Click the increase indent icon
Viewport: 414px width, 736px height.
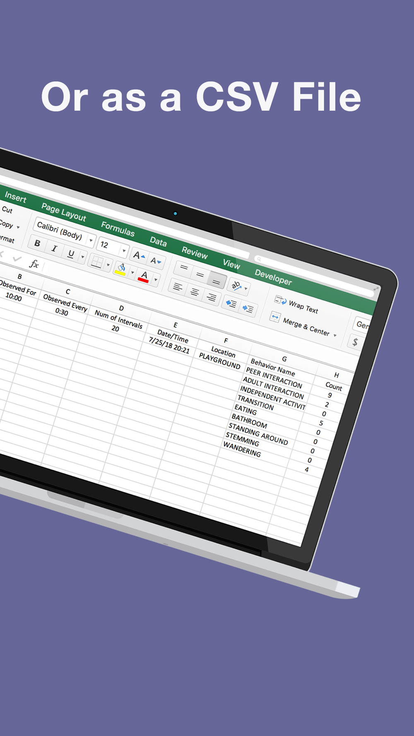tap(248, 308)
